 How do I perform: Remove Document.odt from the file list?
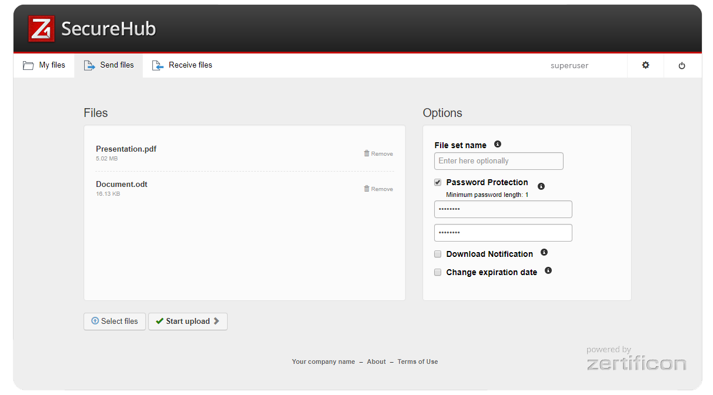coord(378,189)
